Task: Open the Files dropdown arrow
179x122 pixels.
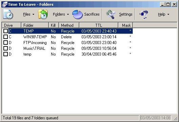Action: (x=33, y=14)
